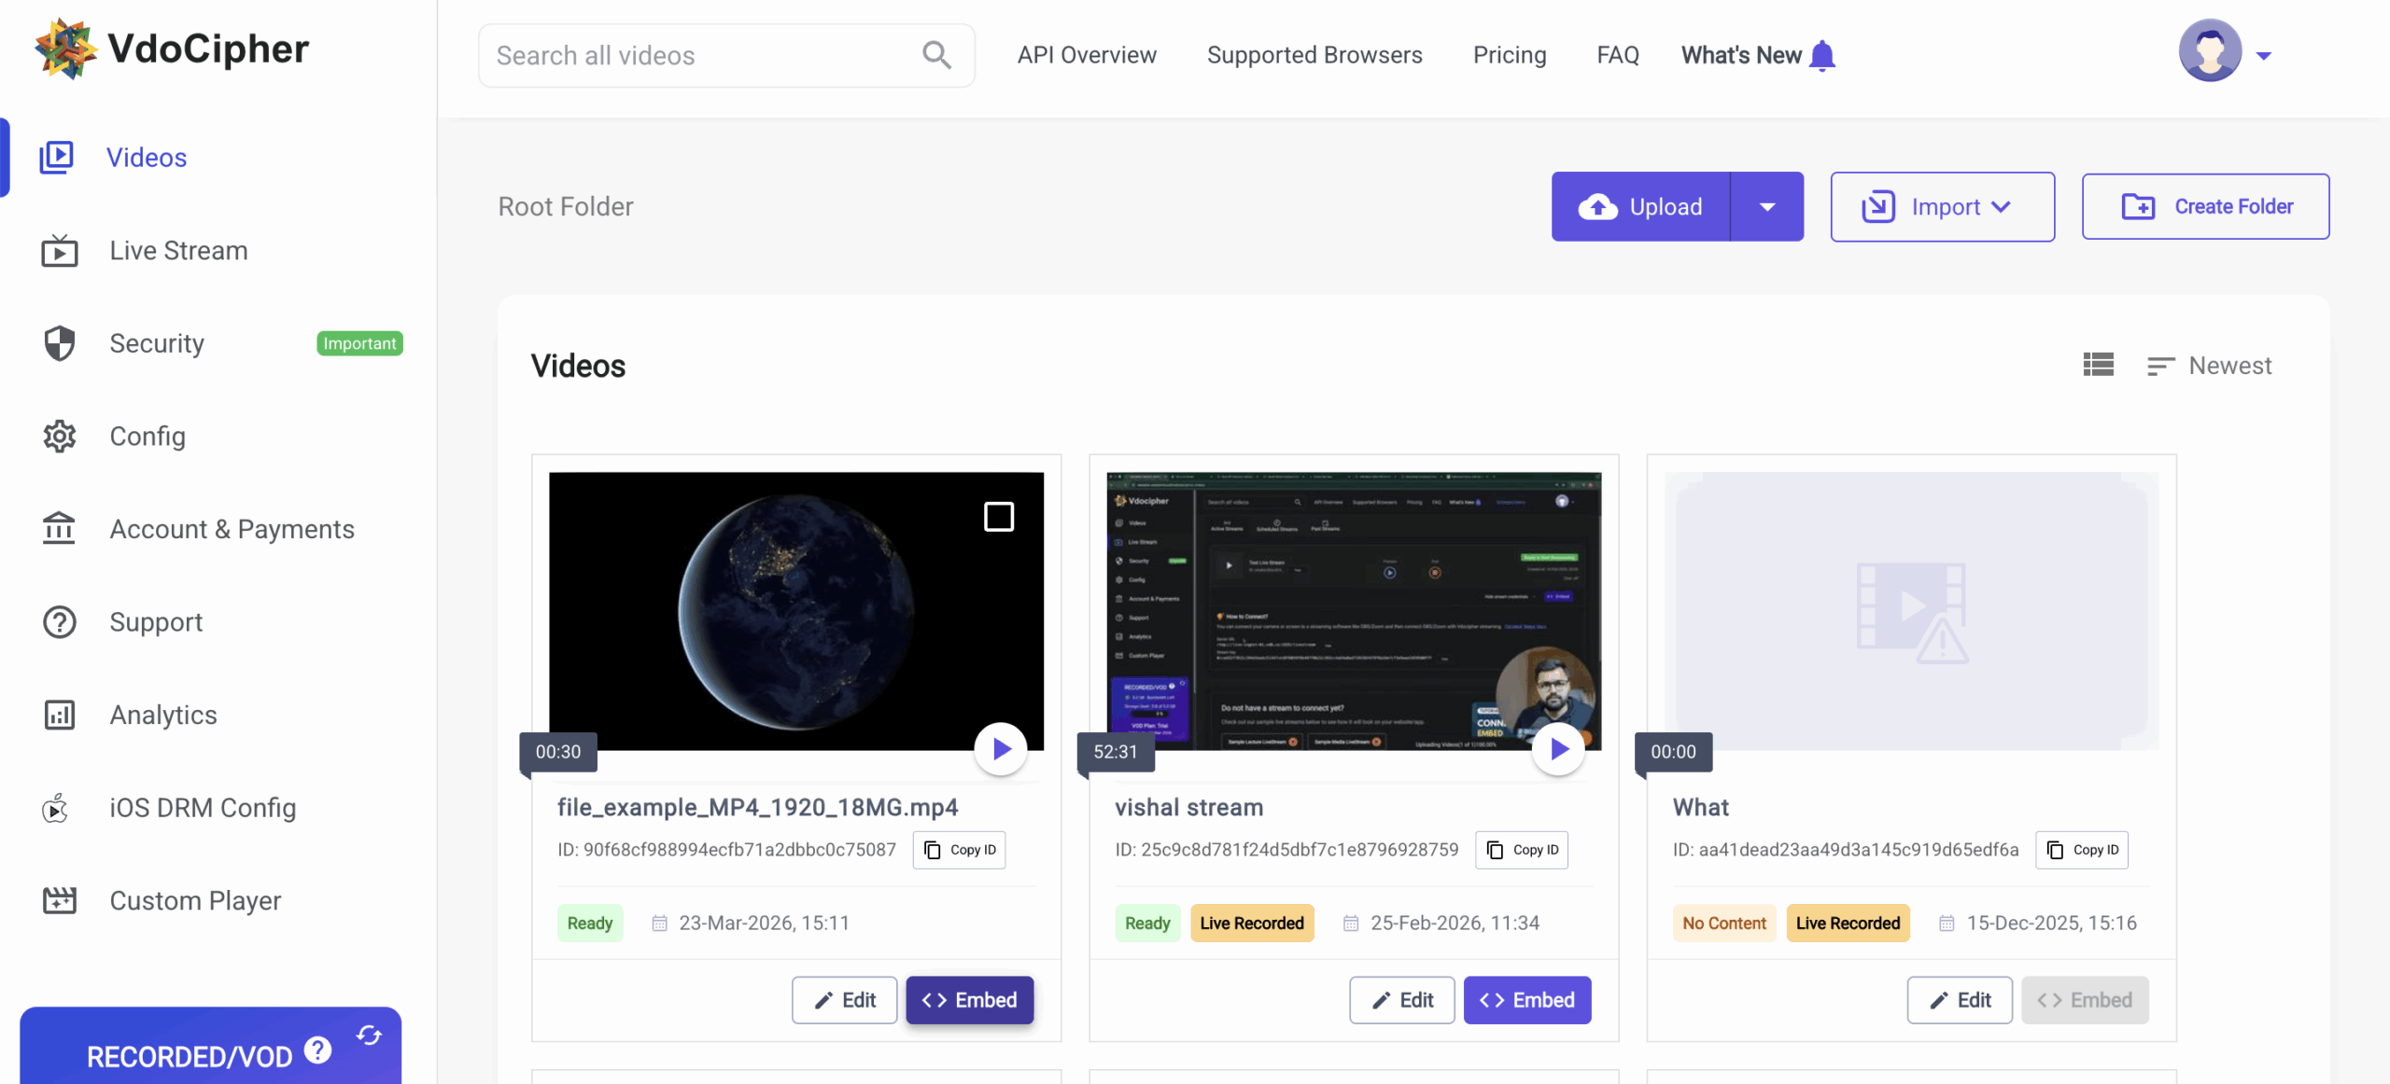Click the Search all videos field
The height and width of the screenshot is (1084, 2390).
[x=726, y=55]
